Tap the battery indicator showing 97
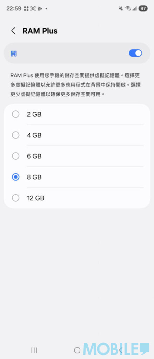 (x=143, y=9)
